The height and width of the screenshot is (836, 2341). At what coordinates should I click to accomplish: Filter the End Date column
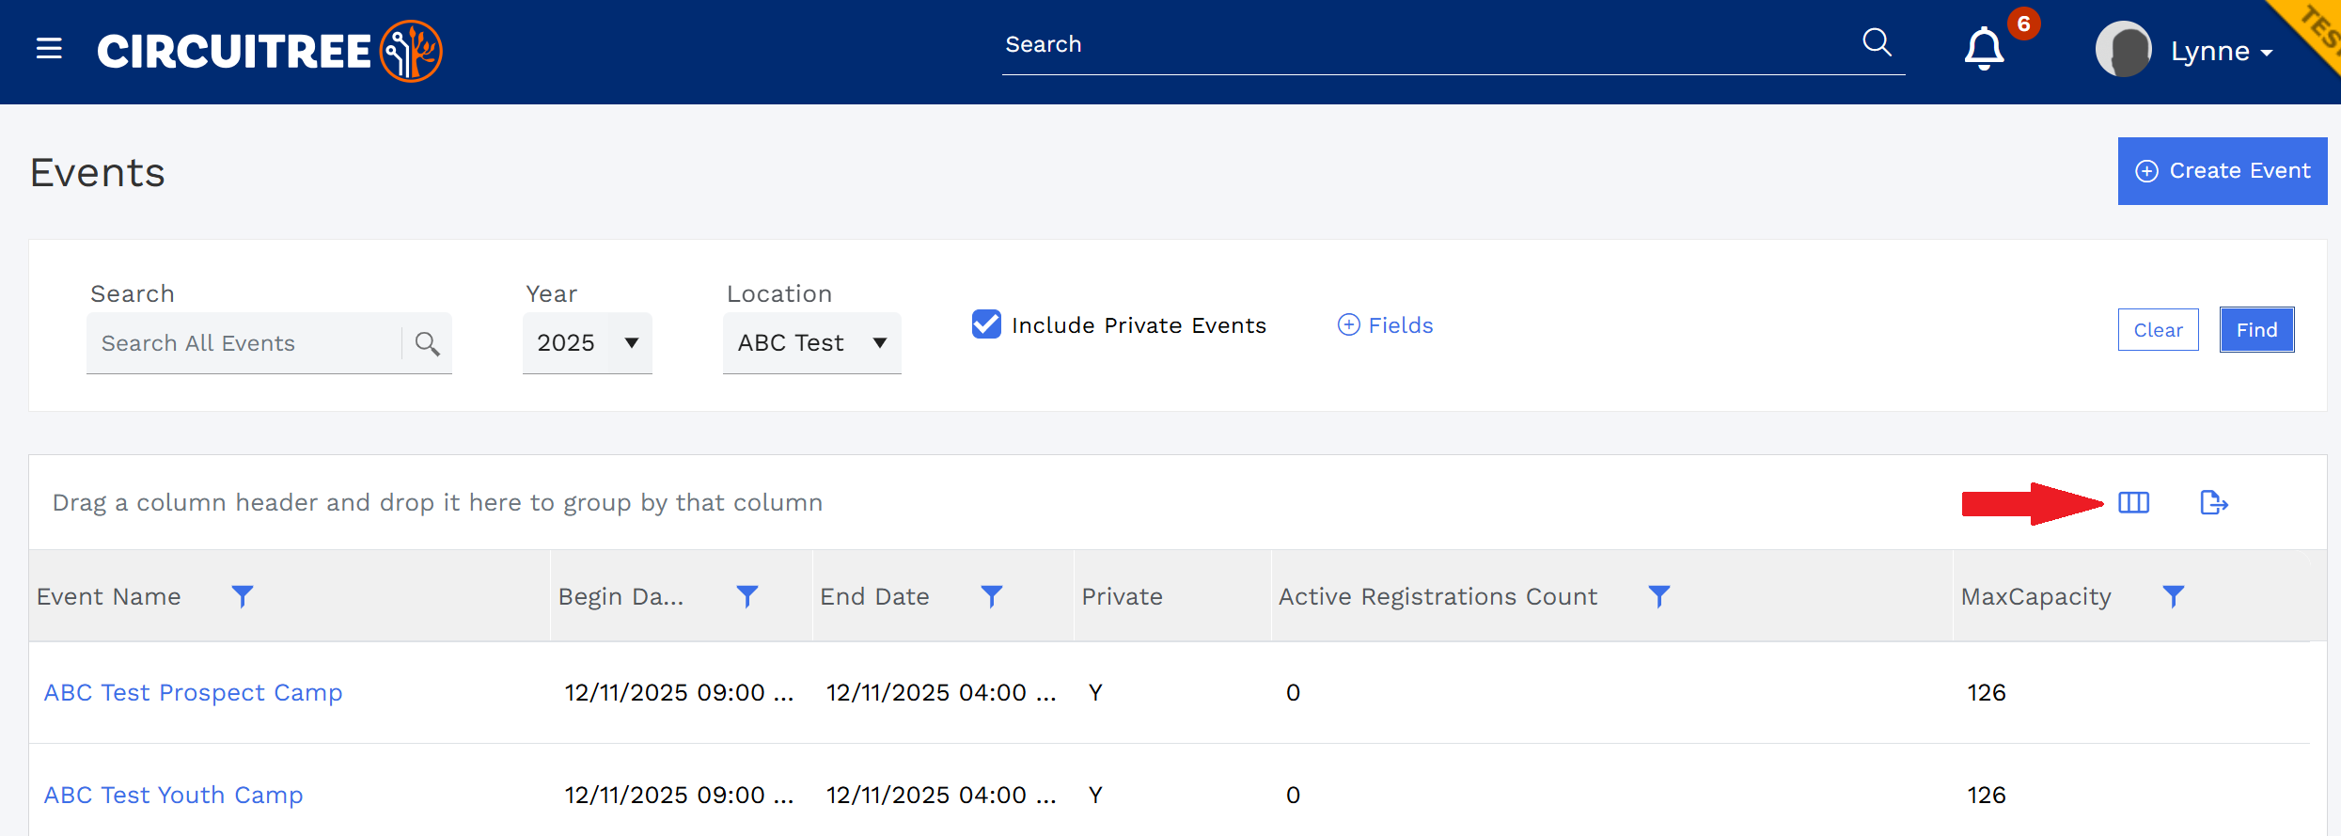[992, 596]
